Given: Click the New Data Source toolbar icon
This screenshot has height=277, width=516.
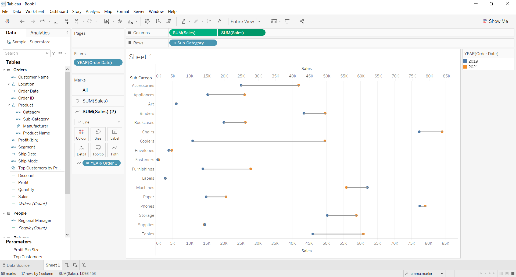Looking at the screenshot, I should pyautogui.click(x=66, y=22).
